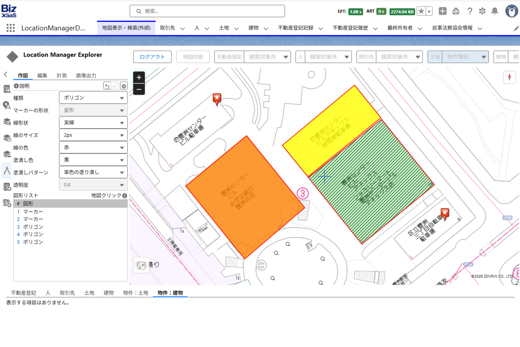Select row 3 ポリゴン in 図形リスト

[33, 227]
